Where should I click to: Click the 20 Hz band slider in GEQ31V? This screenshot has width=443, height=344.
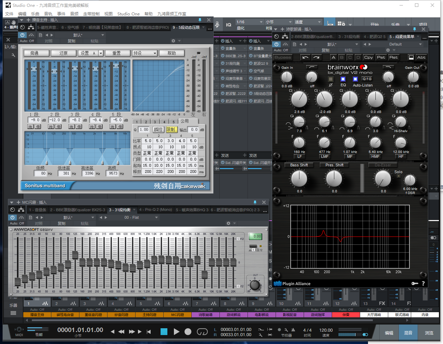[17, 281]
